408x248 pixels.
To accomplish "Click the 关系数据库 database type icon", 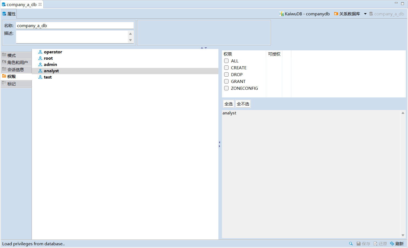I will 336,14.
